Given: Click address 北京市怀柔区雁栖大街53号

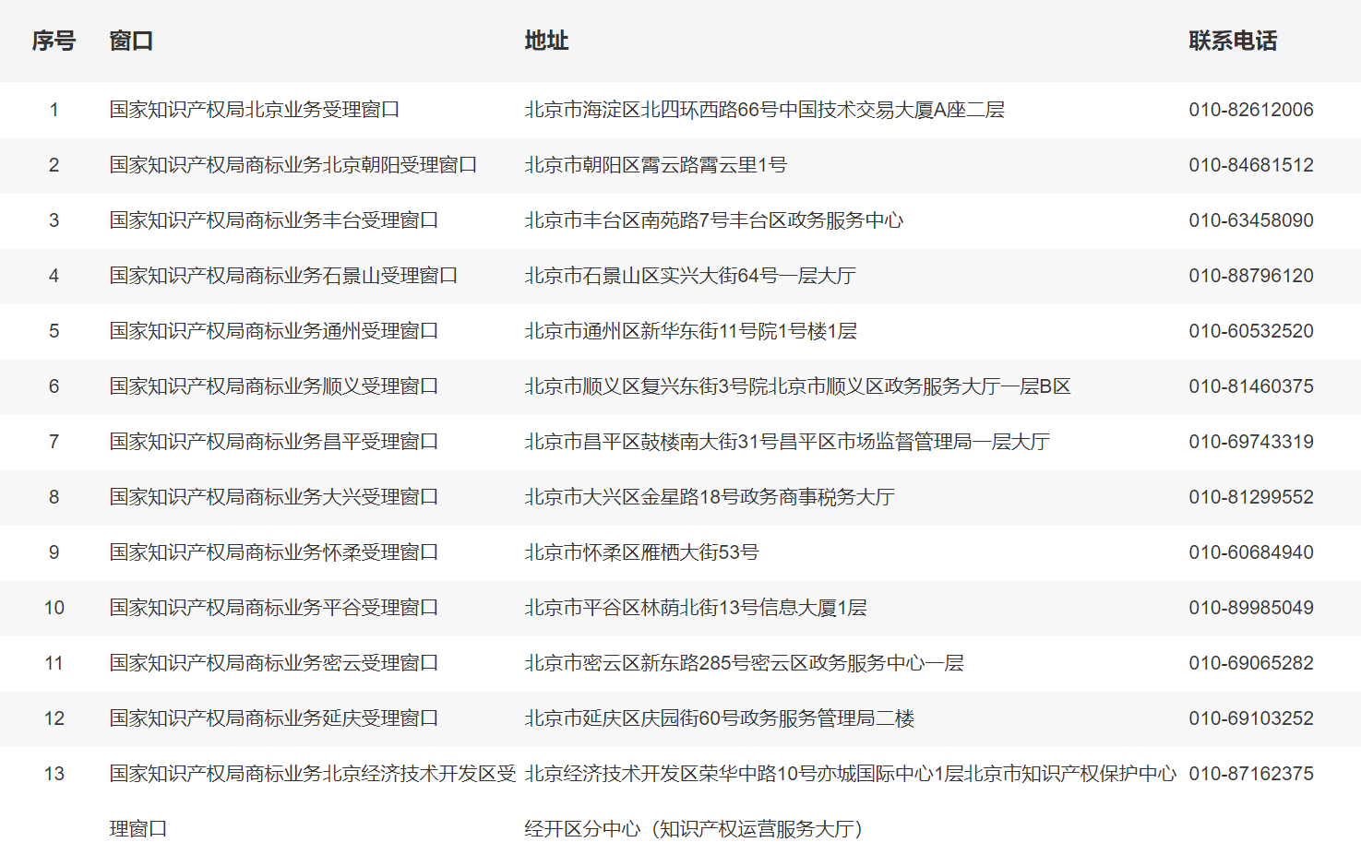Looking at the screenshot, I should [641, 552].
